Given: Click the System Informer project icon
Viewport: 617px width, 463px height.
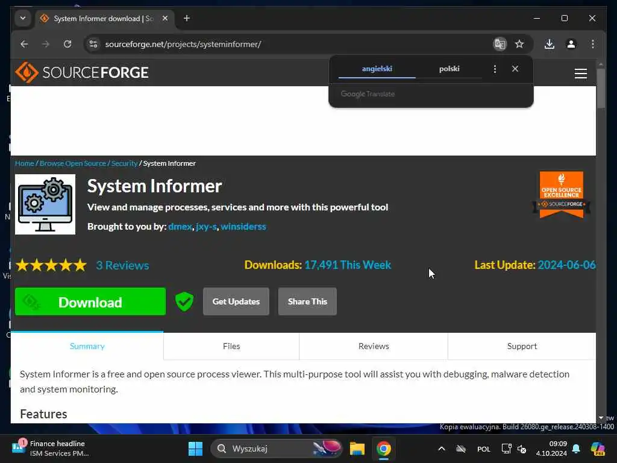Looking at the screenshot, I should point(45,204).
